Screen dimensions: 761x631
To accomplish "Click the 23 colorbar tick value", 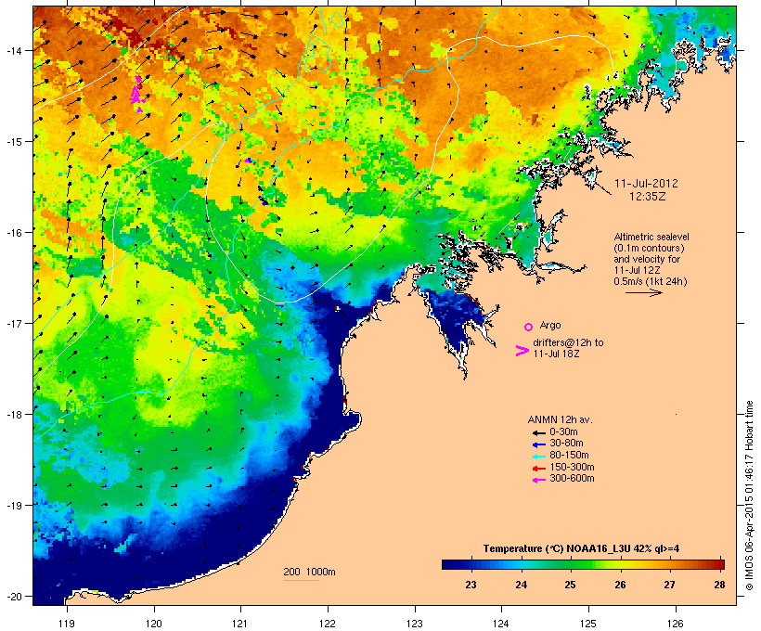I will click(x=471, y=585).
